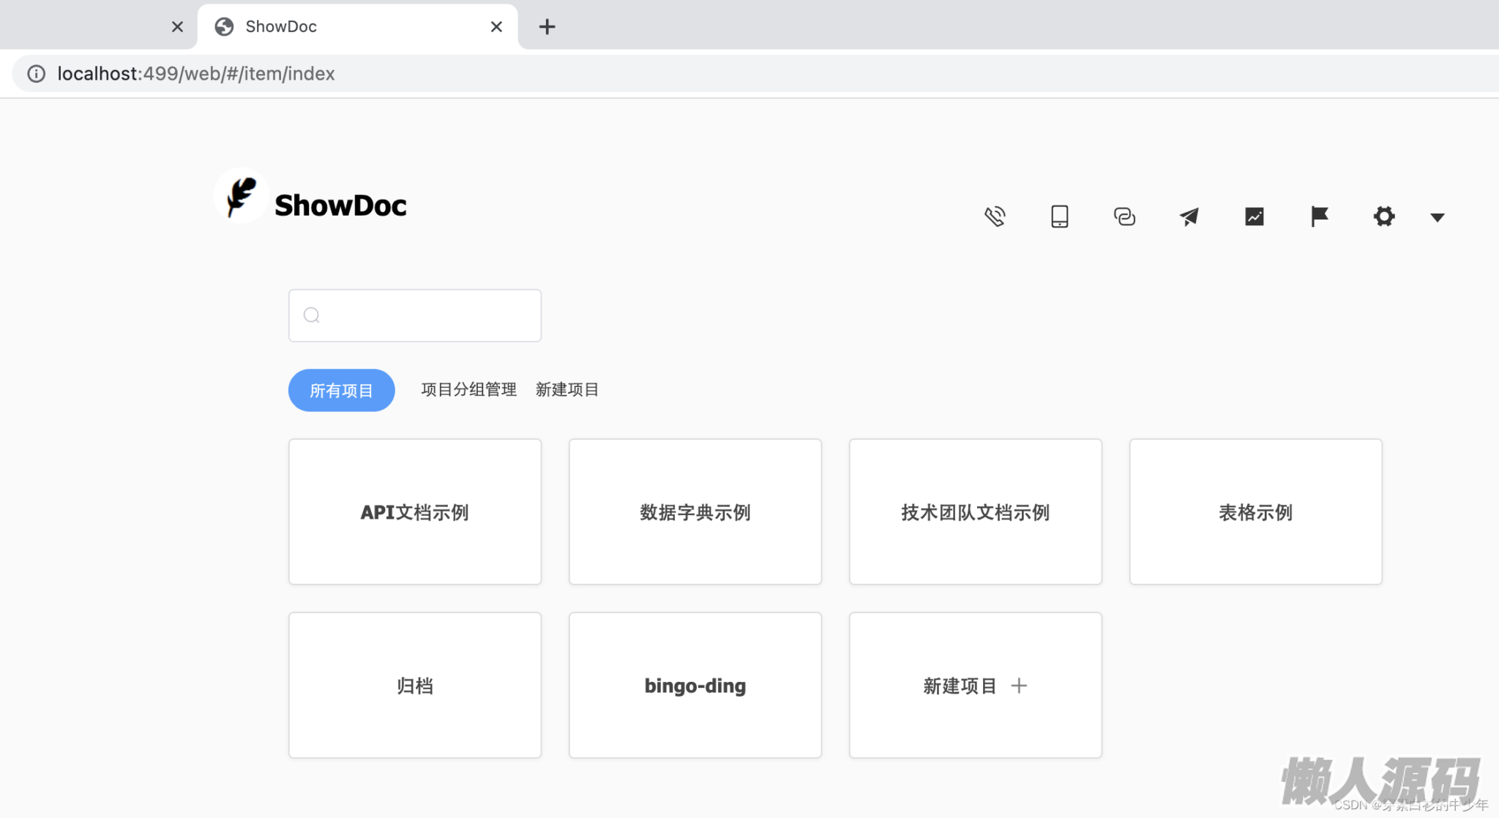Open a new browser tab
This screenshot has height=818, width=1499.
tap(547, 27)
